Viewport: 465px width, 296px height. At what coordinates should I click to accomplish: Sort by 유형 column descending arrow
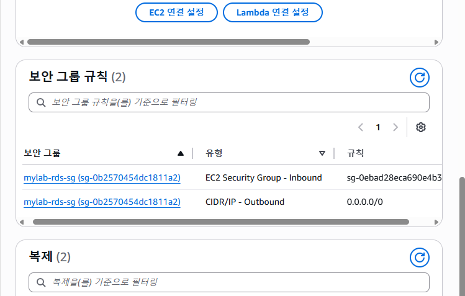click(322, 153)
